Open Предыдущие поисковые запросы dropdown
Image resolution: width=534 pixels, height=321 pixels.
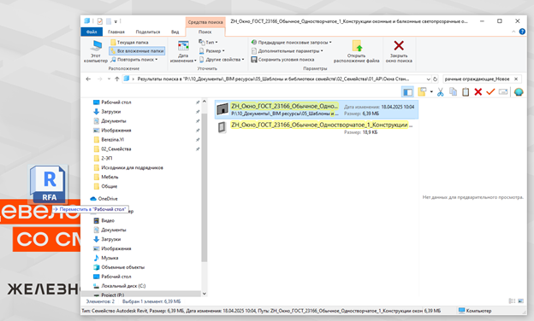(x=291, y=43)
